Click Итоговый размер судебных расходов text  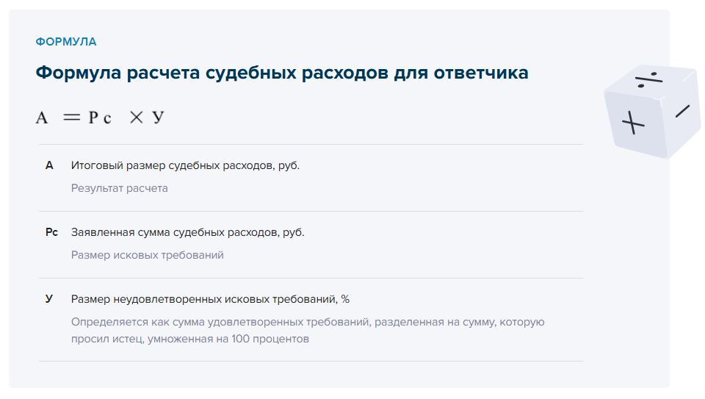[185, 165]
